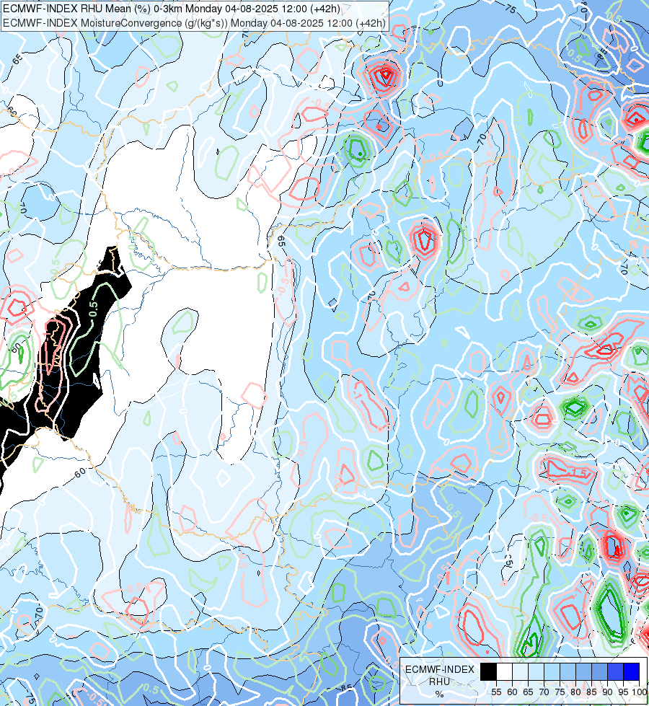Click the 85–90 legend color swatch

599,672
